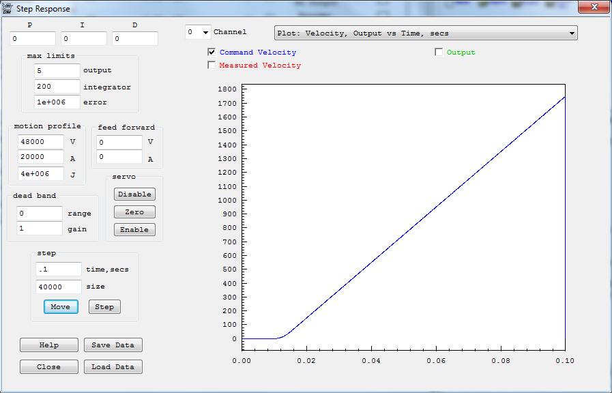Click the max limits integrator field
612x393 pixels.
click(x=57, y=87)
